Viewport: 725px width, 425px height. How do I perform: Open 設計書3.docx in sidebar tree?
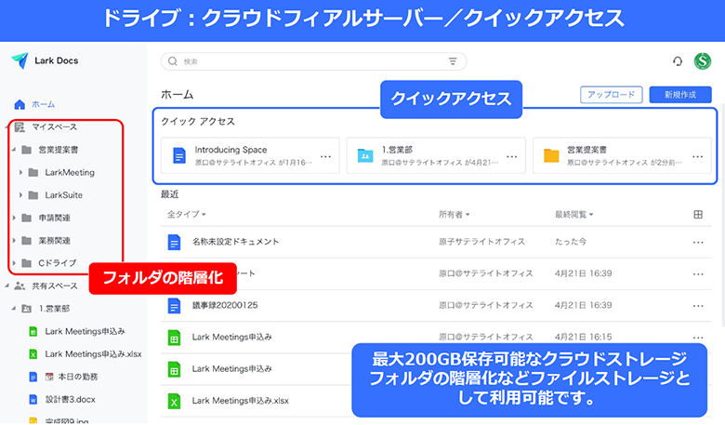tap(71, 400)
